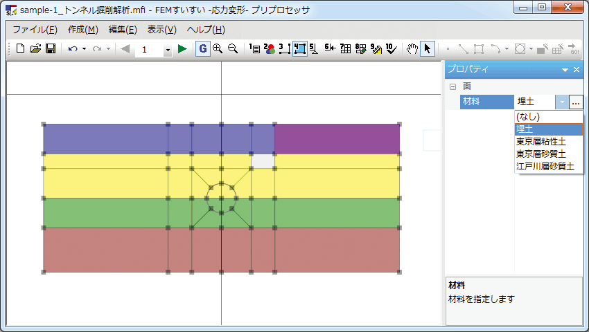This screenshot has height=332, width=589.
Task: Choose 東京層粘性土 from the material list
Action: (x=548, y=141)
